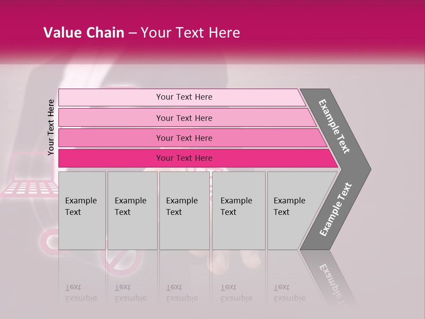This screenshot has width=425, height=319.
Task: Click the pink prohibition sign in background
Action: point(121,259)
